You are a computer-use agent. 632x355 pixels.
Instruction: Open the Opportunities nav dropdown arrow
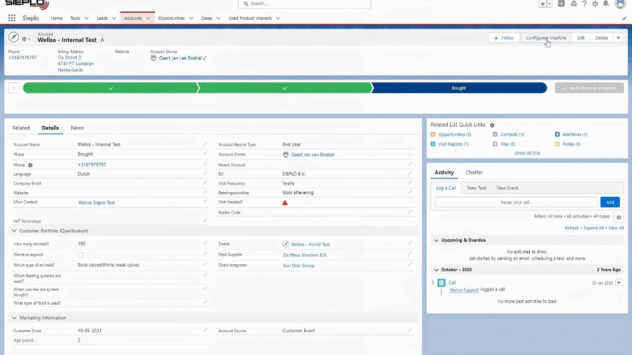click(191, 18)
